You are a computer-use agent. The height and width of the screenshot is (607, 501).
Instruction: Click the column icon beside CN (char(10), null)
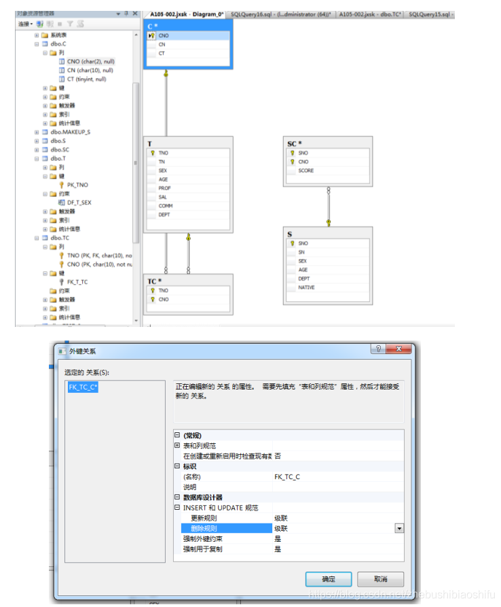click(x=62, y=71)
